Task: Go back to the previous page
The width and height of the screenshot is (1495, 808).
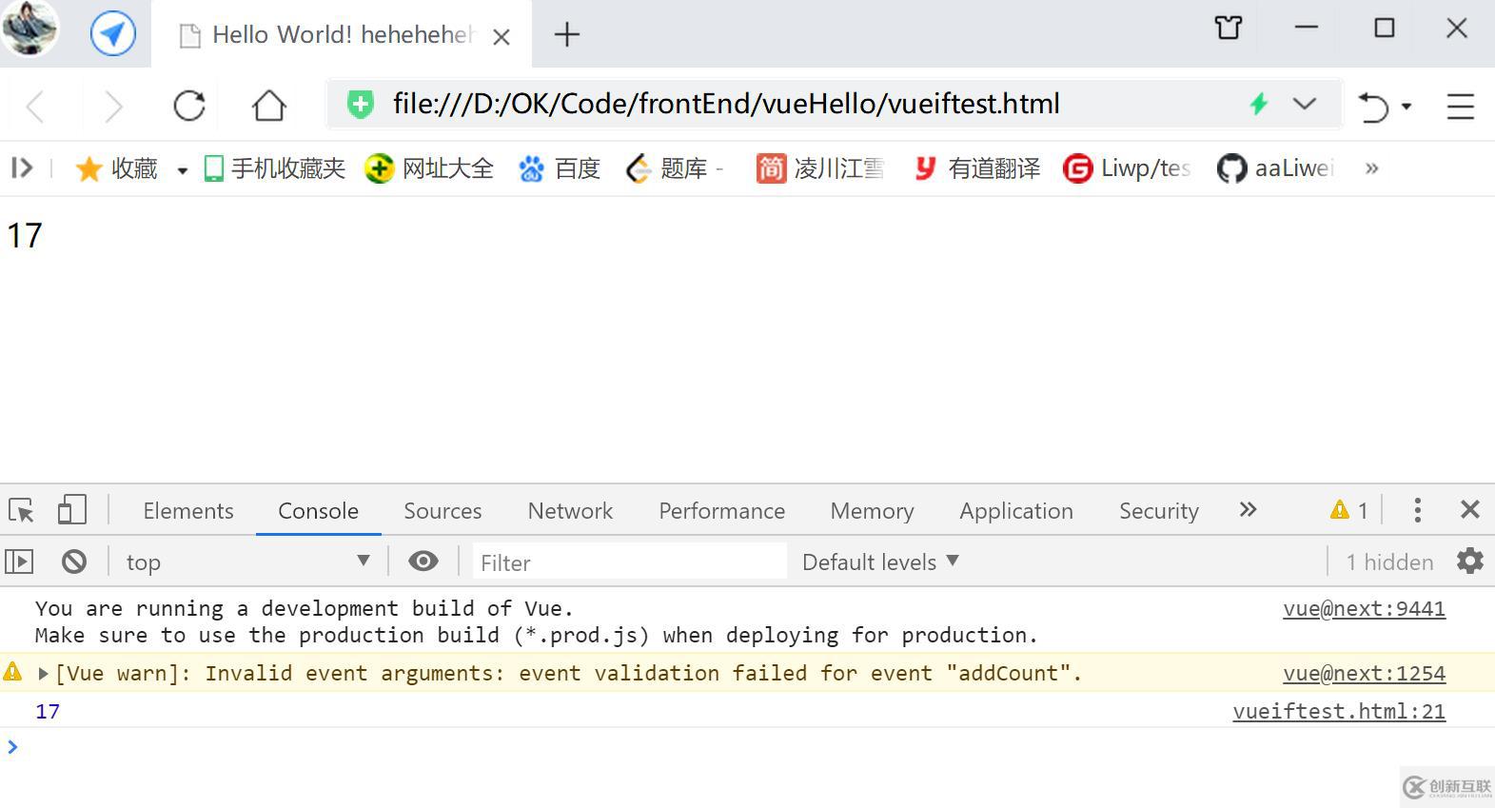Action: coord(35,106)
